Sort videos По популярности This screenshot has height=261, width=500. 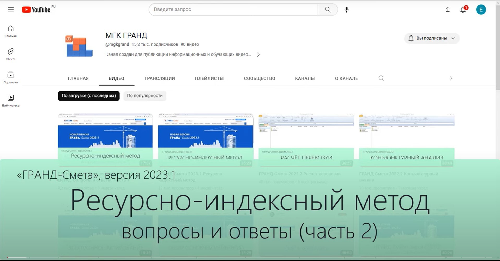tap(145, 96)
